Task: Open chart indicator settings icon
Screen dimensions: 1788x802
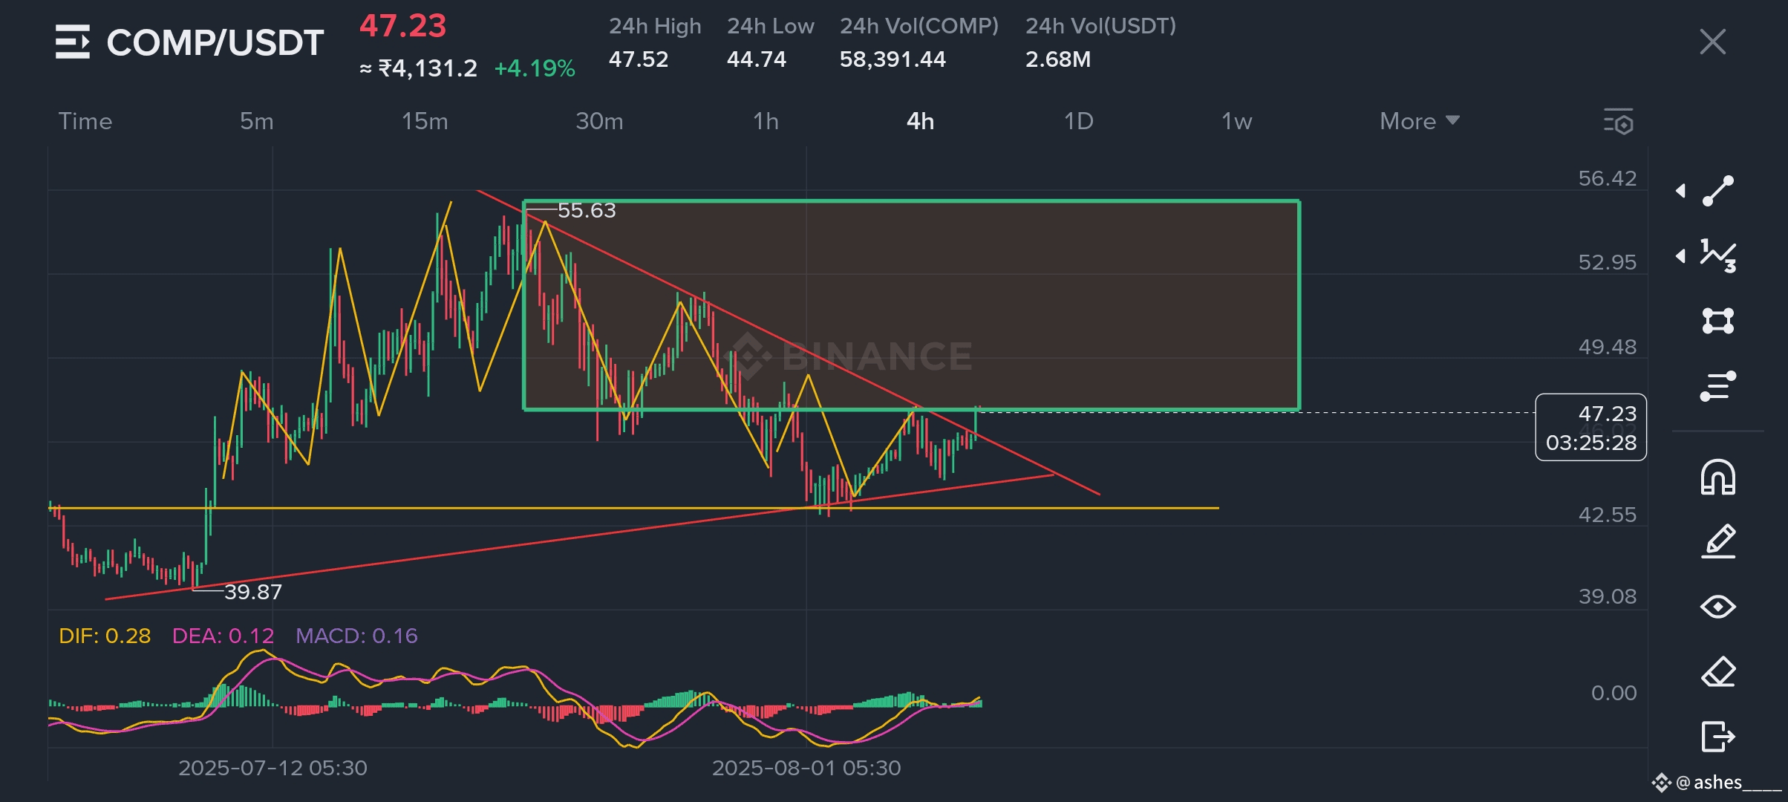Action: 1619,121
